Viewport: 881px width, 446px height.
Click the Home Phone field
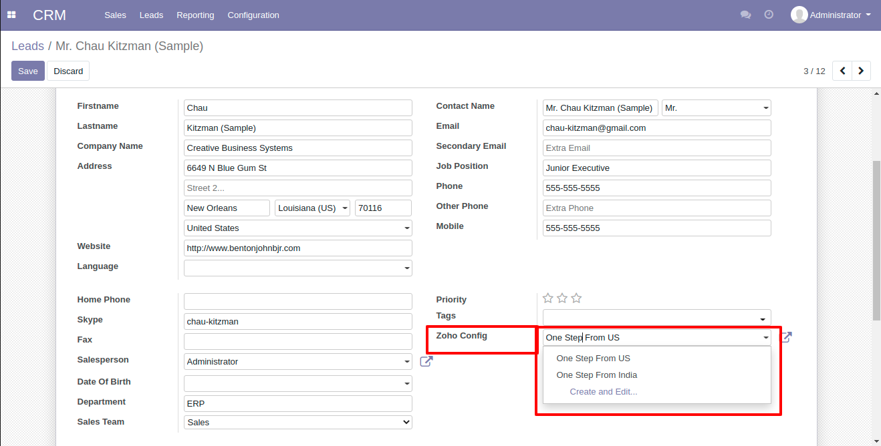click(298, 301)
